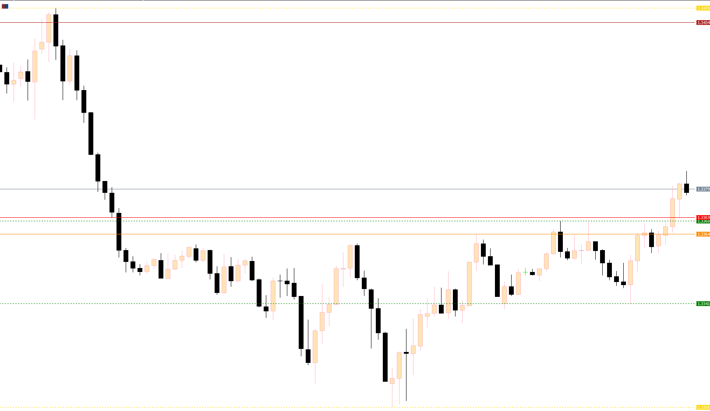Click the red-blue trade panel icon
Screen dimensions: 710x411
[5, 6]
